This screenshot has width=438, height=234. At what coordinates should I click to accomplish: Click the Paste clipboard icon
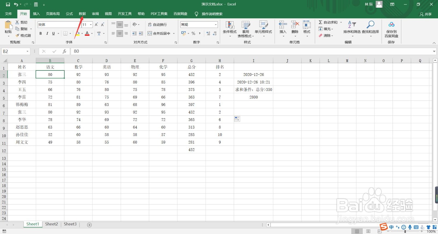coord(8,25)
